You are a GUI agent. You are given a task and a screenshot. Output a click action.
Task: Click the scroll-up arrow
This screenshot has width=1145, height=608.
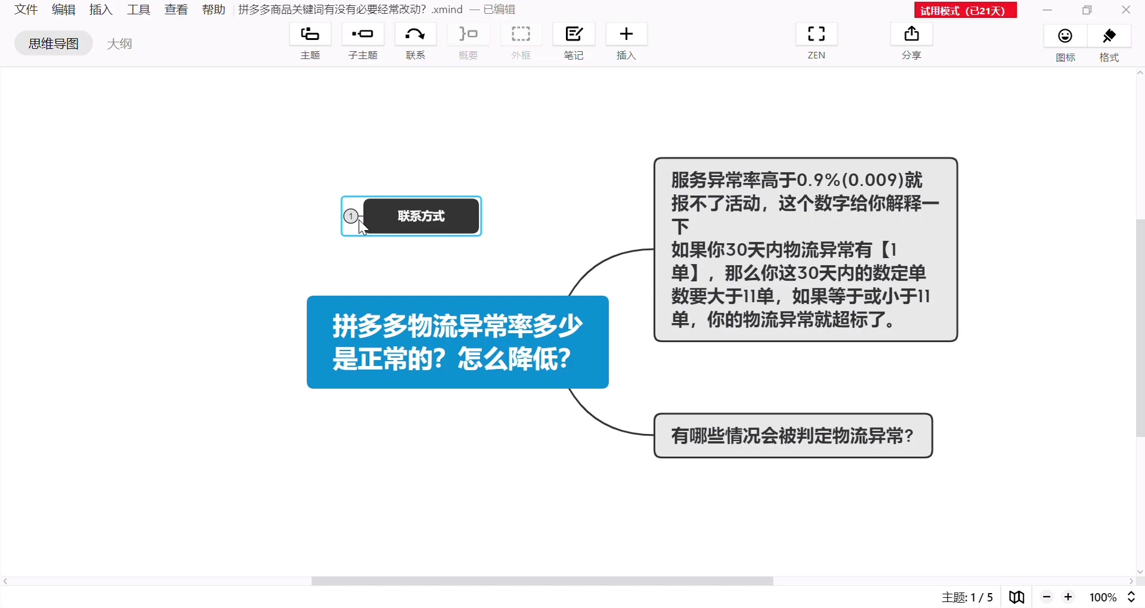pos(1140,73)
